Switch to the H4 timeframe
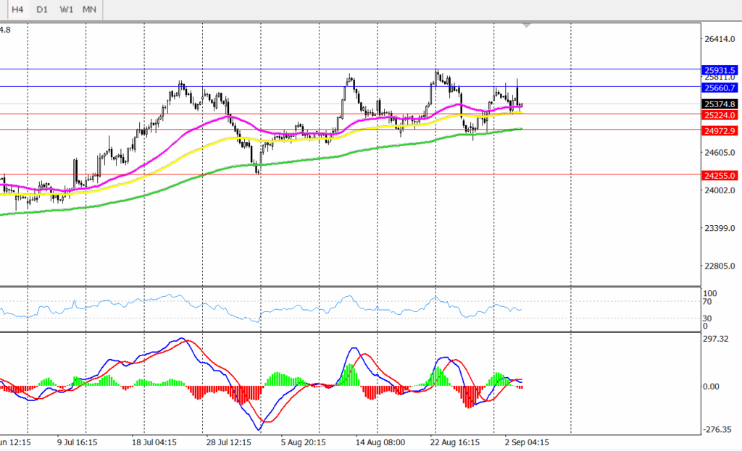 click(17, 9)
